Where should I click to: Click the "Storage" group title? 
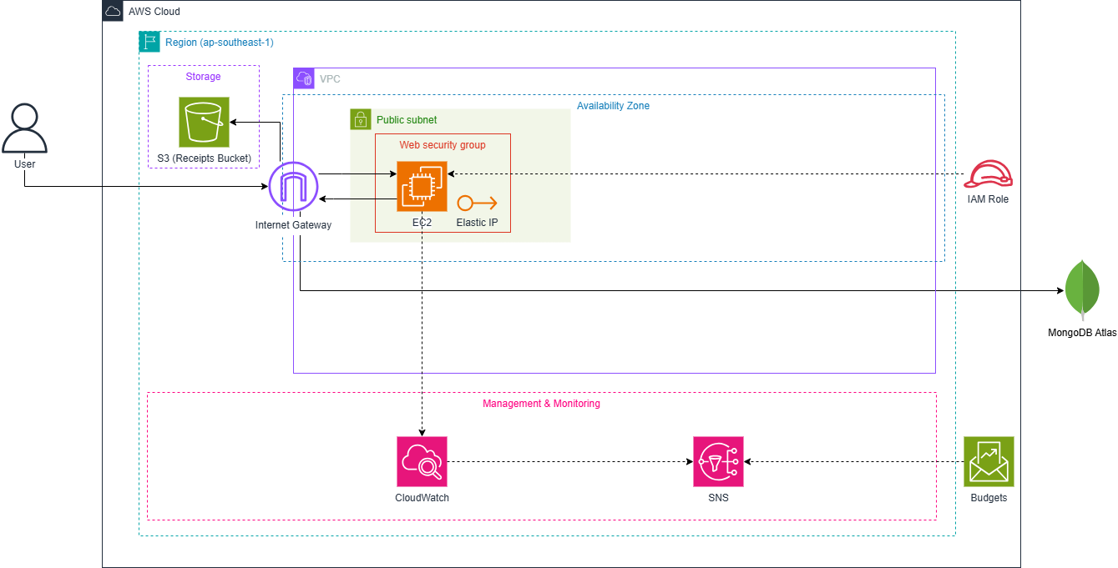tap(204, 77)
